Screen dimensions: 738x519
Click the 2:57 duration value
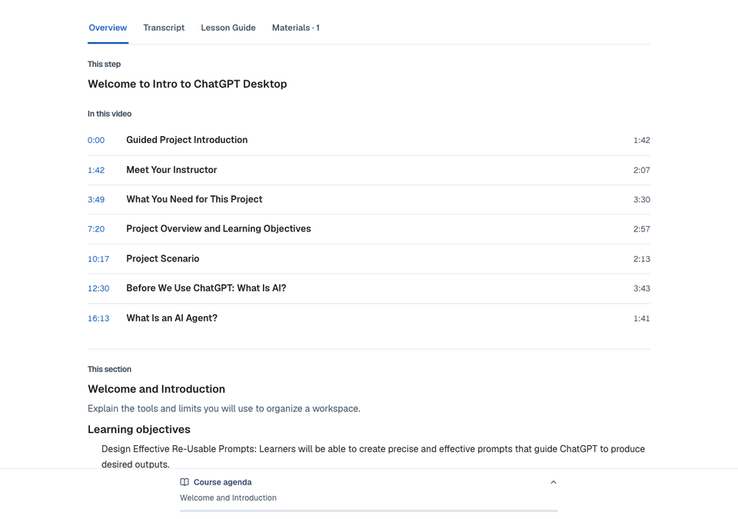click(641, 229)
